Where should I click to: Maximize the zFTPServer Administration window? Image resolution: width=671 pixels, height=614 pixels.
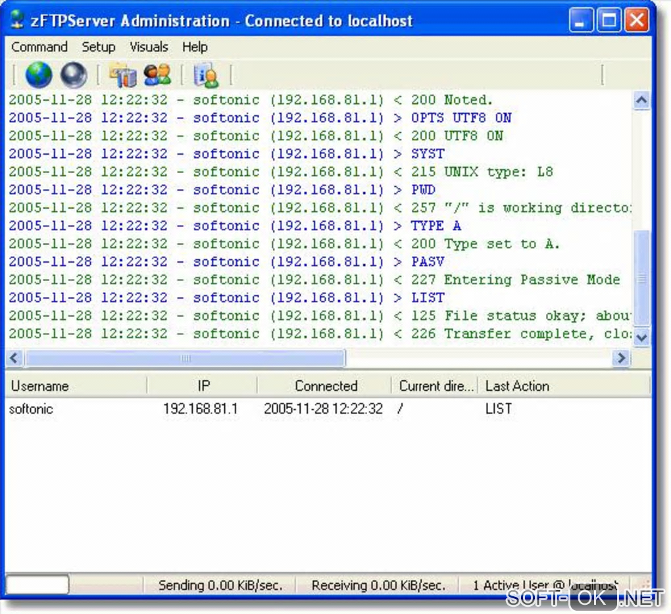pos(609,20)
